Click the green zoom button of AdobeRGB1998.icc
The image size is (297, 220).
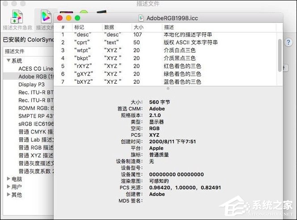point(77,18)
